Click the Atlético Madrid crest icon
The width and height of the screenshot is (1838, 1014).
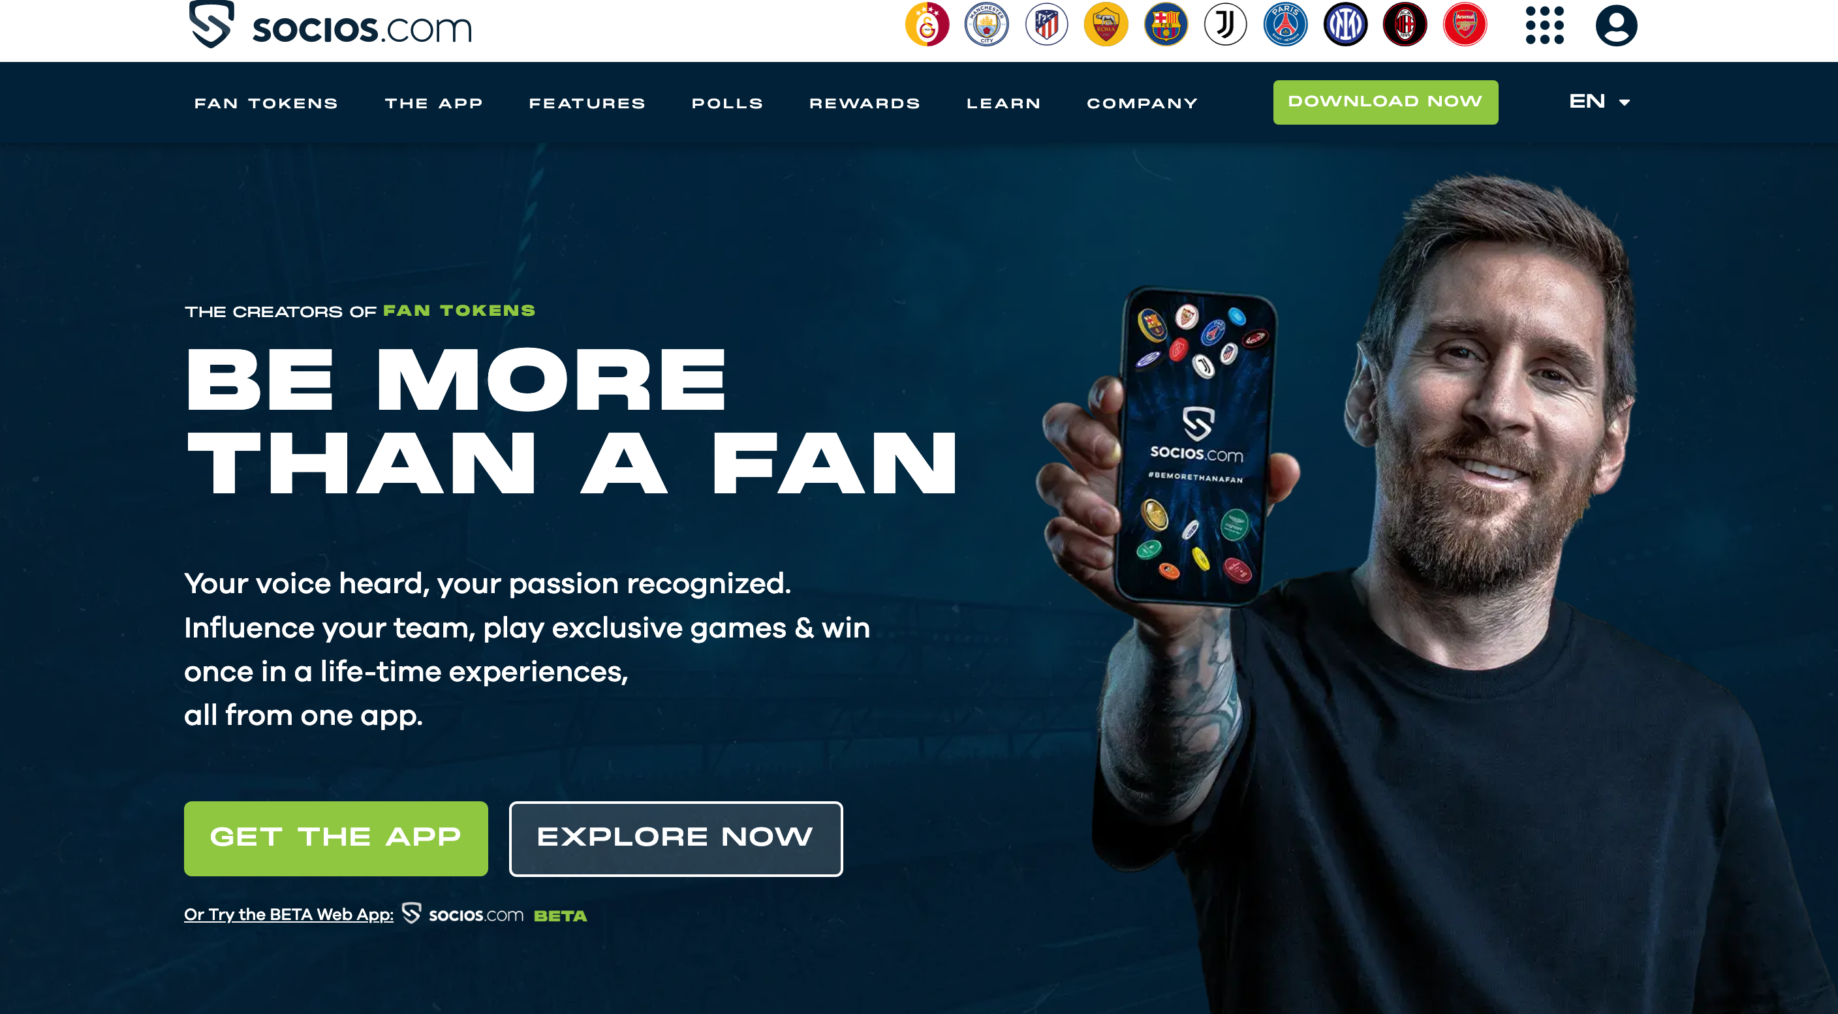tap(1047, 25)
